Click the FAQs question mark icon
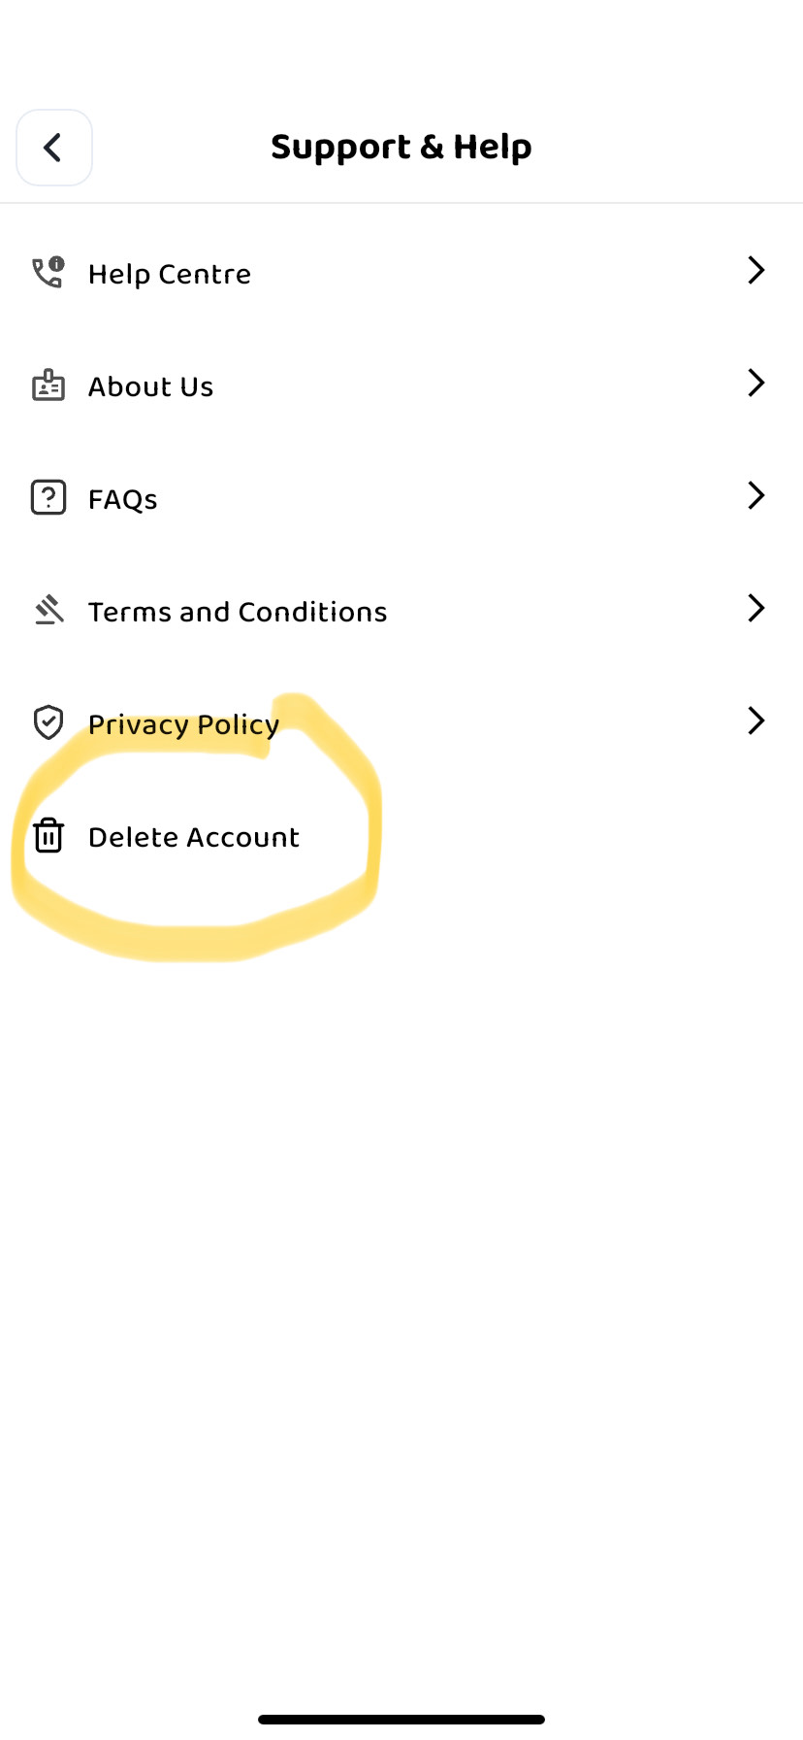Screen dimensions: 803x1740 coord(48,497)
